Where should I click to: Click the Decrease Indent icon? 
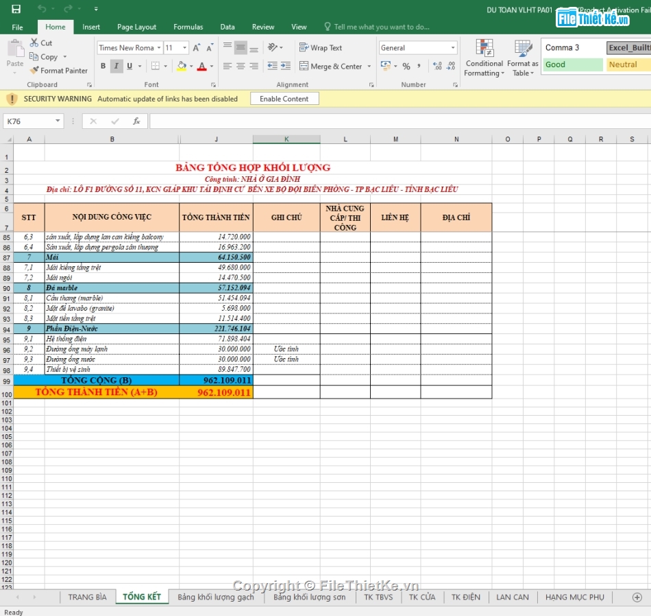coord(272,66)
